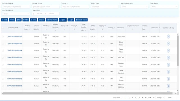Open the 15/page page-size dropdown
This screenshot has height=101, width=180.
pyautogui.click(x=160, y=97)
